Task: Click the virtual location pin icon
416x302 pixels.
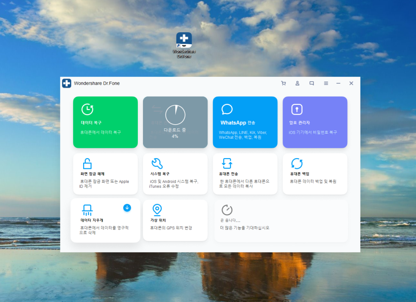Action: pyautogui.click(x=157, y=210)
